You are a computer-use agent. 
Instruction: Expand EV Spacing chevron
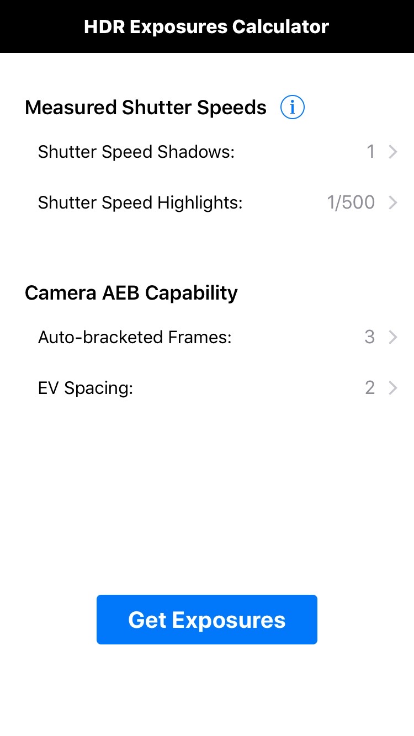[393, 388]
